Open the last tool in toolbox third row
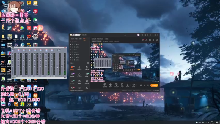 pos(87,82)
